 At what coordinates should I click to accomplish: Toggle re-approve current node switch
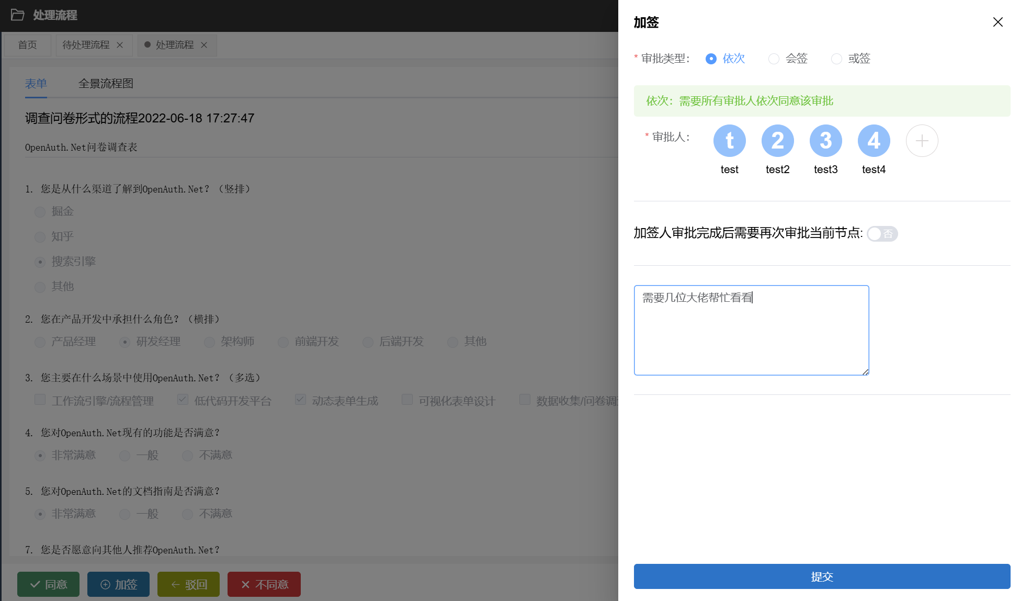click(x=882, y=234)
